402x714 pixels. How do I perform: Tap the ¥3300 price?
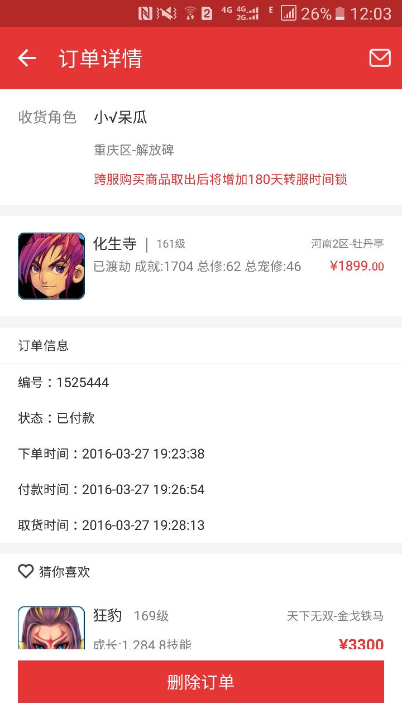tap(361, 645)
